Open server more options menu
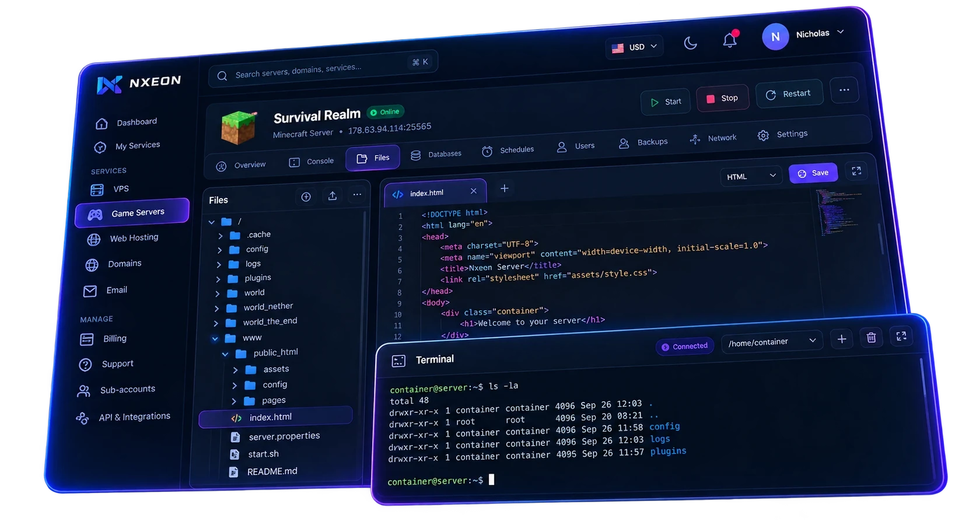 click(844, 90)
